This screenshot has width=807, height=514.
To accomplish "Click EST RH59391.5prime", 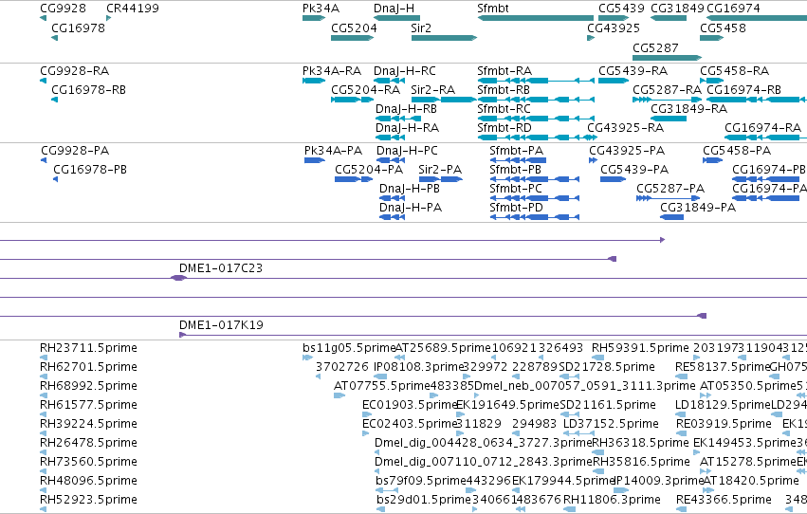I will tap(597, 358).
